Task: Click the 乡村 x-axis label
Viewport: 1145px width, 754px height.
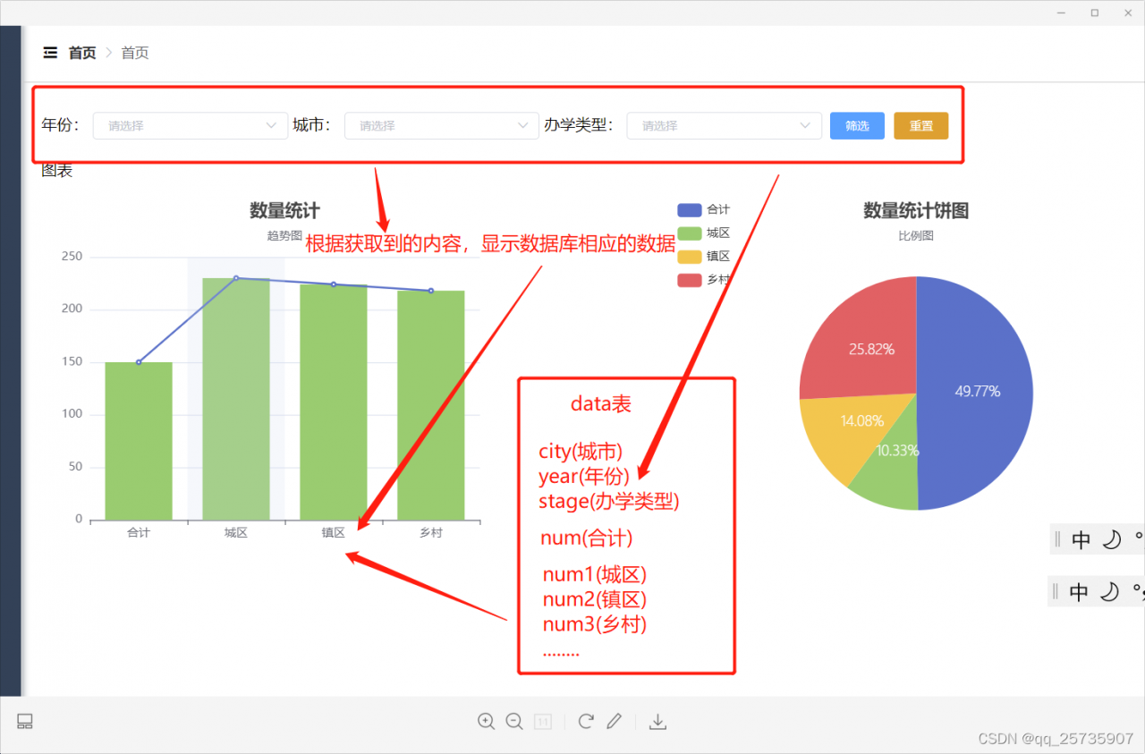Action: click(431, 533)
